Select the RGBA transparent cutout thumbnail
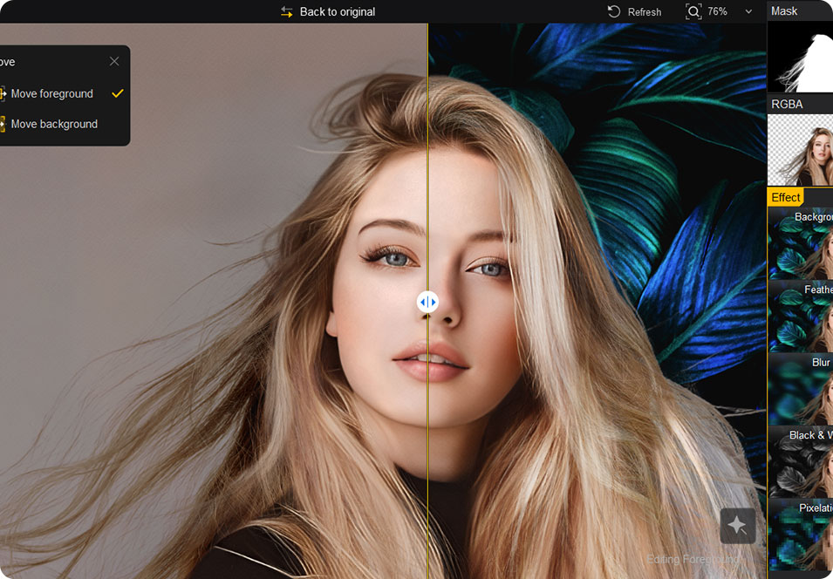 click(800, 150)
